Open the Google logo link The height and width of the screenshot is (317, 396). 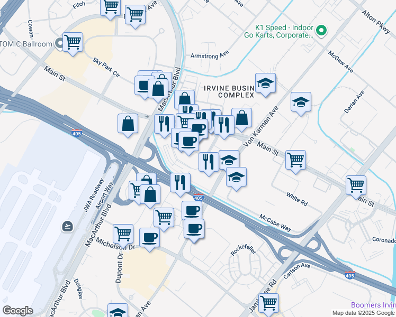(17, 311)
